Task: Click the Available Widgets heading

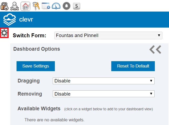Action: click(39, 108)
